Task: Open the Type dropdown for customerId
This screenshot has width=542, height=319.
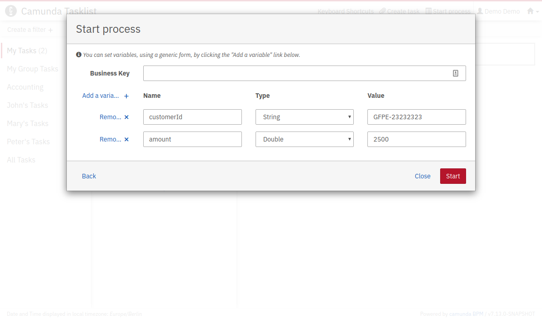Action: coord(305,117)
